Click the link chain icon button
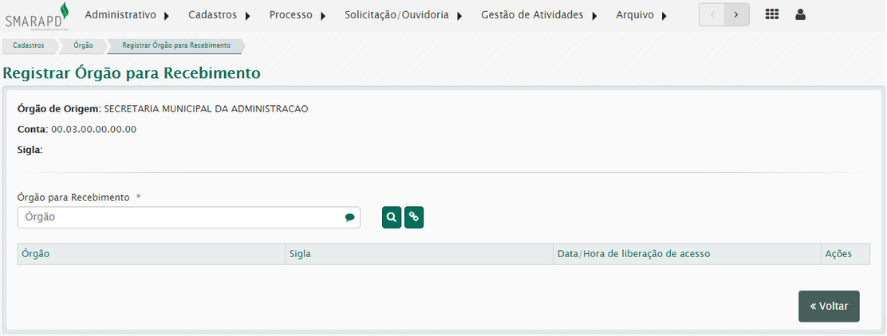This screenshot has width=887, height=336. 414,217
